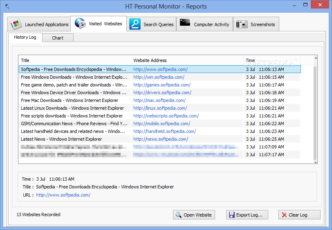Open the Launched Applications tab
This screenshot has height=230, width=332.
pos(39,24)
